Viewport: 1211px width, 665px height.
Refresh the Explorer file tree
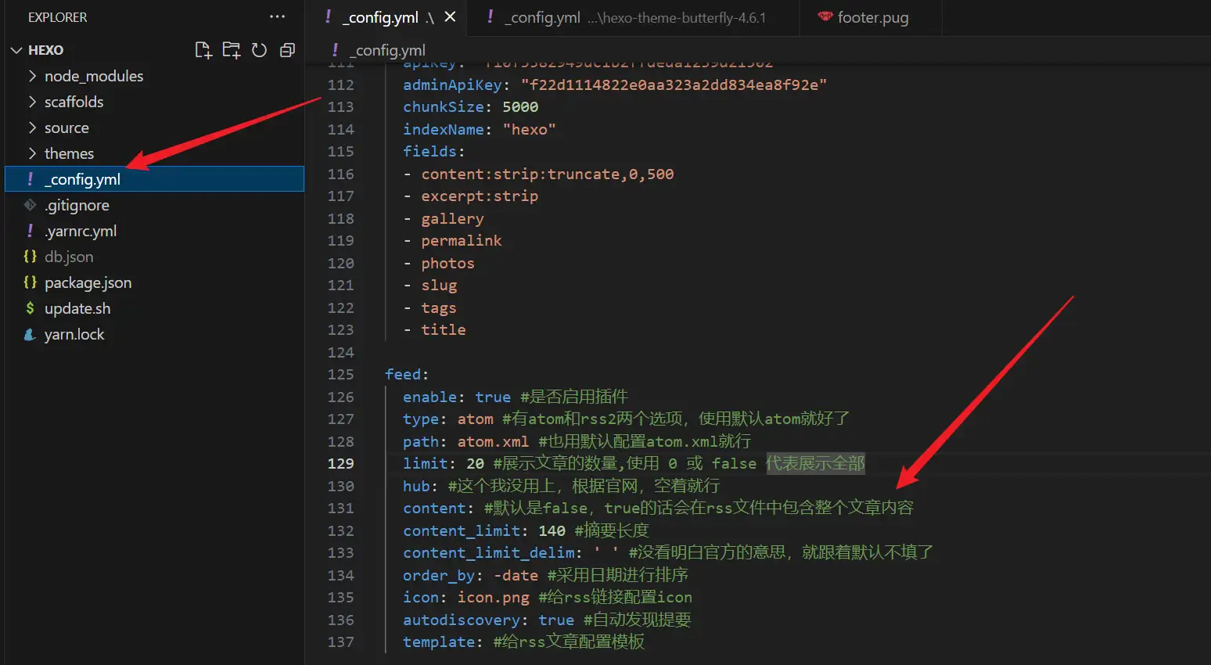point(259,50)
